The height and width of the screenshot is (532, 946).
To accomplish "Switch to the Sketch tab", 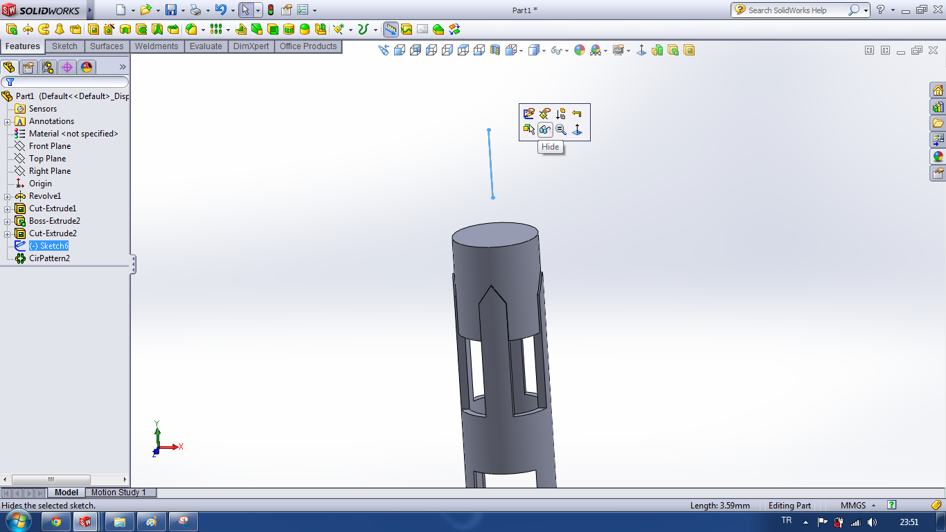I will (65, 46).
